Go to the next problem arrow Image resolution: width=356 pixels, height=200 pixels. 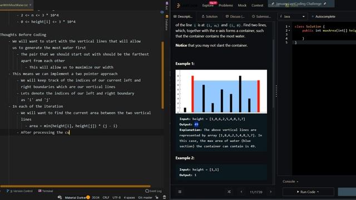271,192
